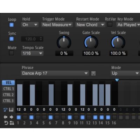Open Trigger Mode dropdown showing Next Measure
This screenshot has width=140, height=140.
pos(57,25)
